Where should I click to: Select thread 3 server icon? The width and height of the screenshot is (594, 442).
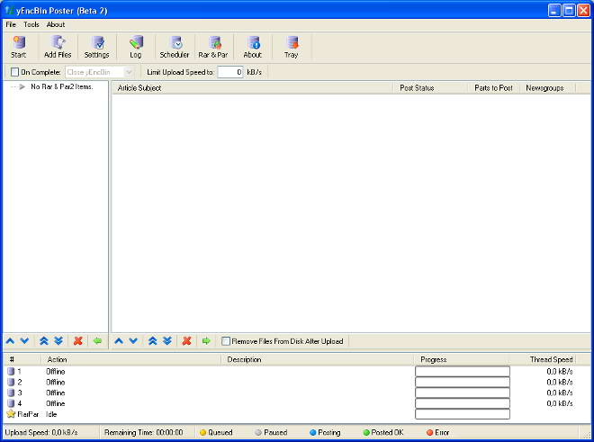tap(11, 392)
